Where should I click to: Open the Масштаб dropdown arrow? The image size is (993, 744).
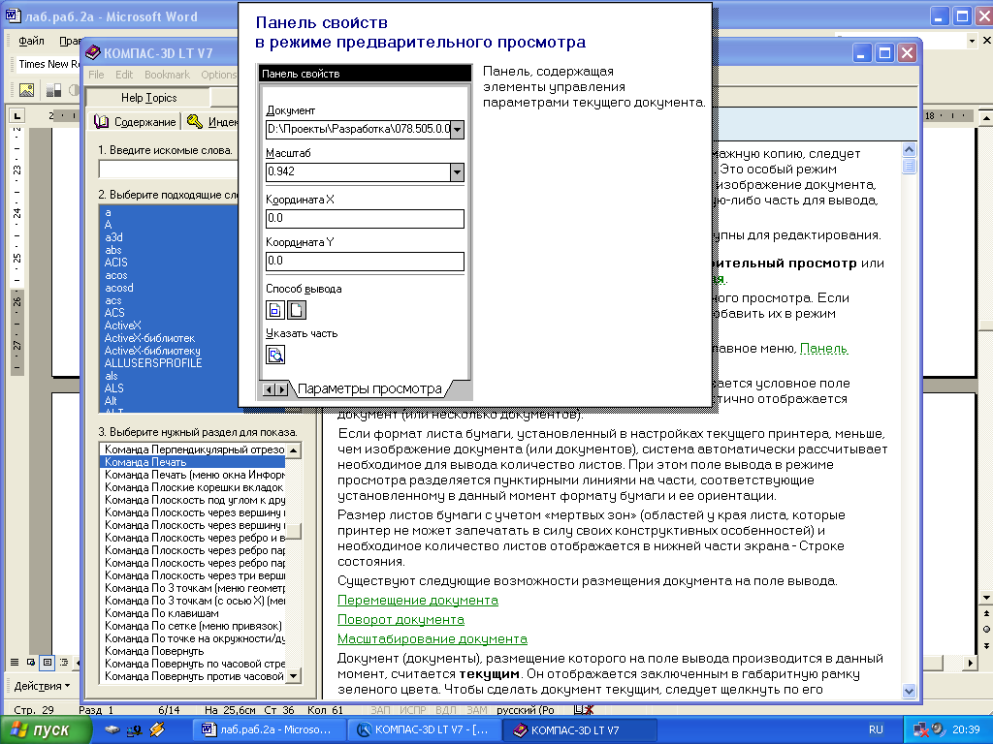457,172
